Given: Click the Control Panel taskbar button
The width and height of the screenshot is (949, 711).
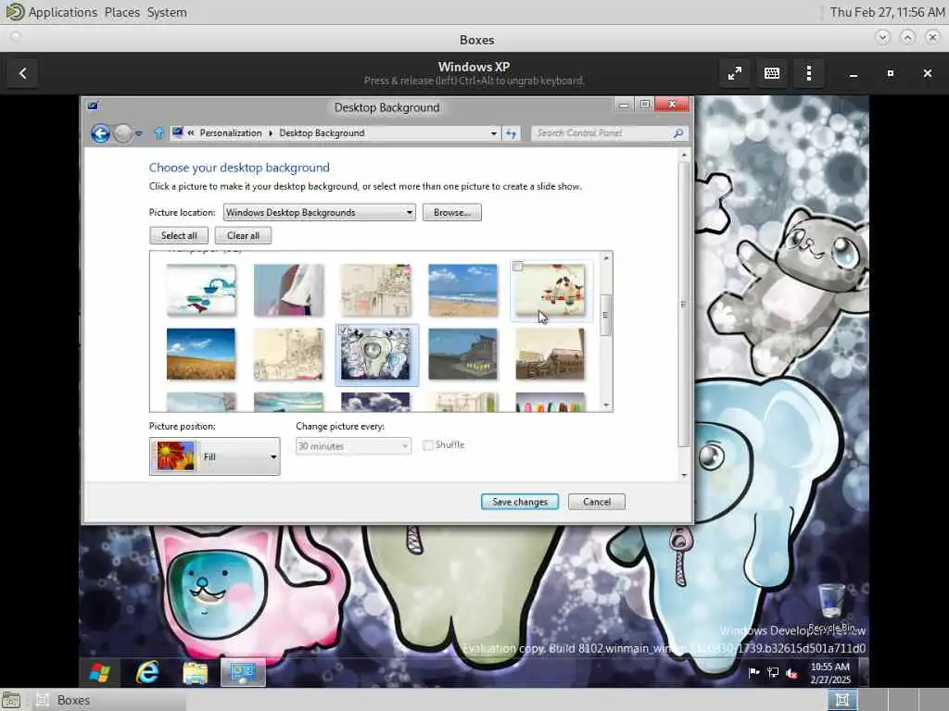Looking at the screenshot, I should point(243,672).
